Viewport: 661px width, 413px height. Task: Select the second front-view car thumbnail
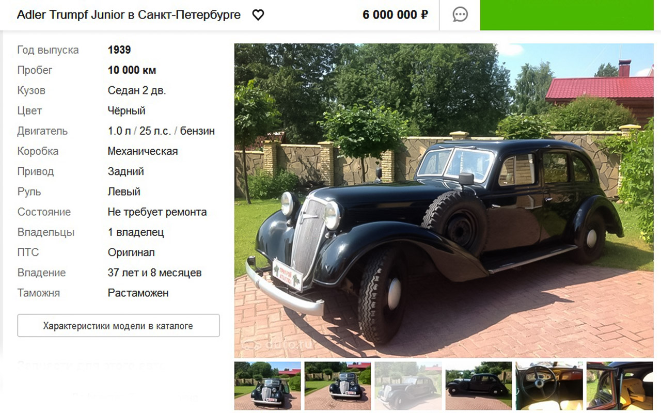click(x=338, y=386)
